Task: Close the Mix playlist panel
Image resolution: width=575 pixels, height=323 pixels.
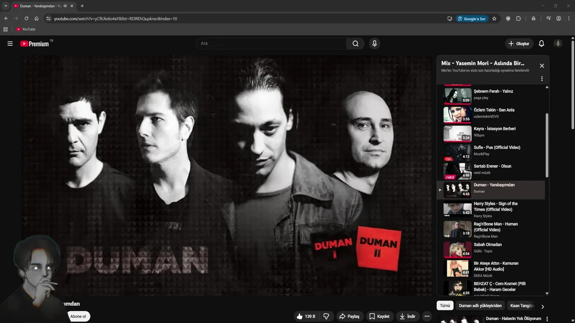Action: pos(542,66)
